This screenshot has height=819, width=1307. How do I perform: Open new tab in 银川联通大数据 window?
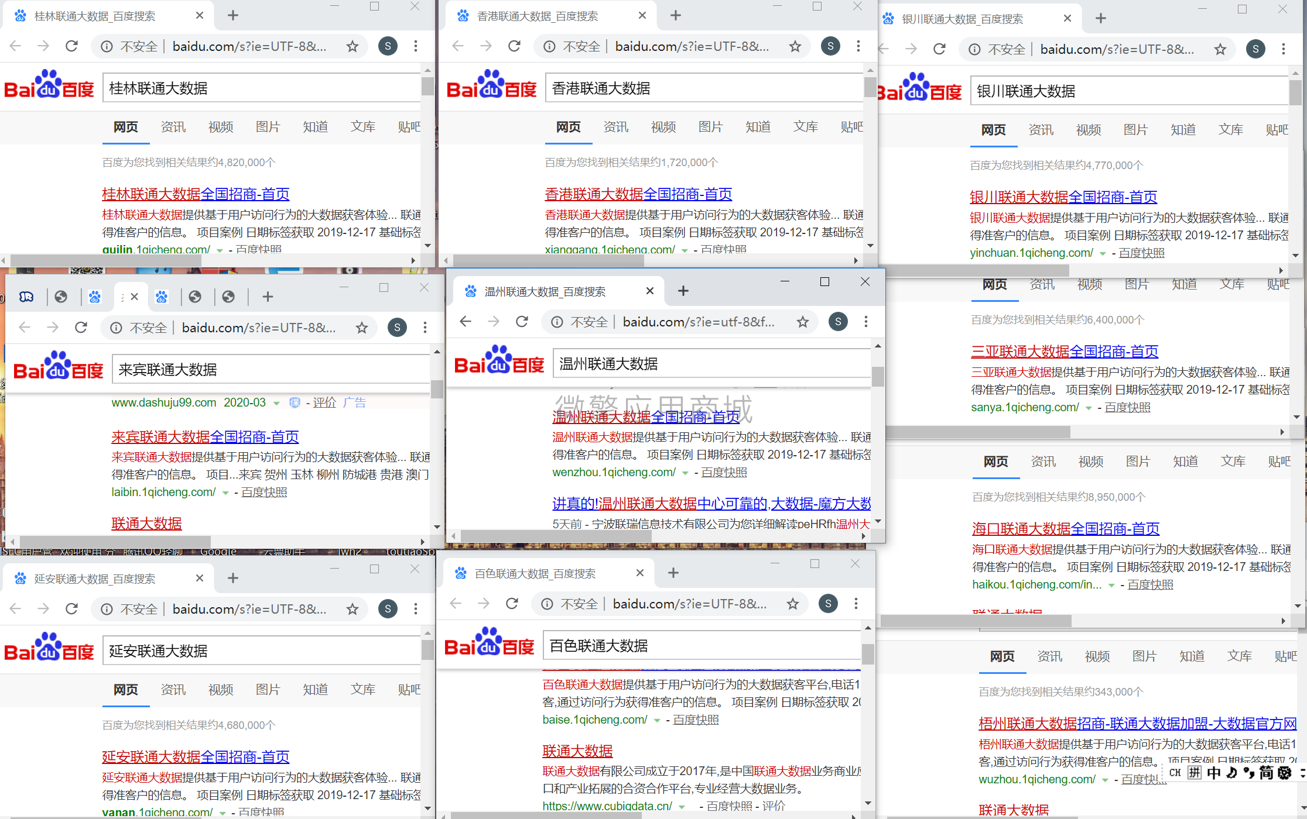[1101, 18]
